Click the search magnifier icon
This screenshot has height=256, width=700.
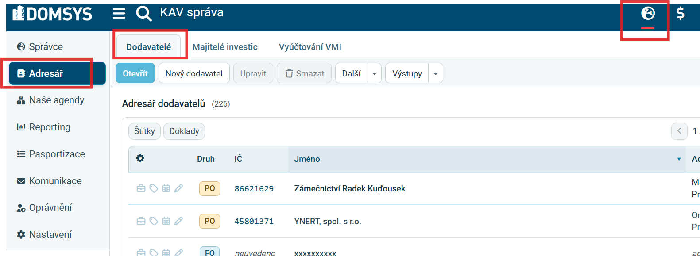pos(143,14)
